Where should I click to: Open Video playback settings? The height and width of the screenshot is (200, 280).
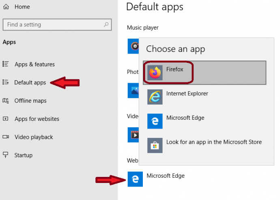(x=34, y=137)
